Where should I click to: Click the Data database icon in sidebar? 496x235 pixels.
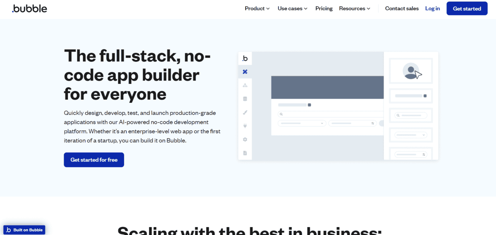[x=245, y=99]
